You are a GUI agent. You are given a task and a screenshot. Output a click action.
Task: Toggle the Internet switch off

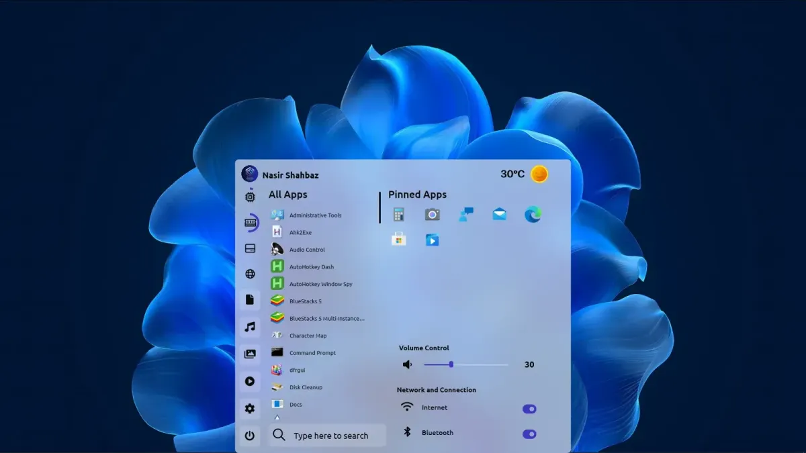pos(529,409)
